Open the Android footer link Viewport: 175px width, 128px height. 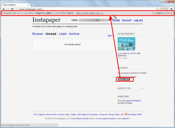(61, 115)
